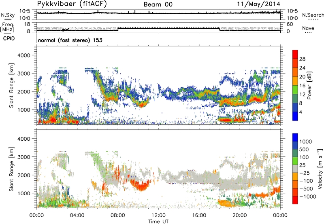Click '4000' on power panel range axis
Viewport: 324px width, 224px height.
pos(24,55)
